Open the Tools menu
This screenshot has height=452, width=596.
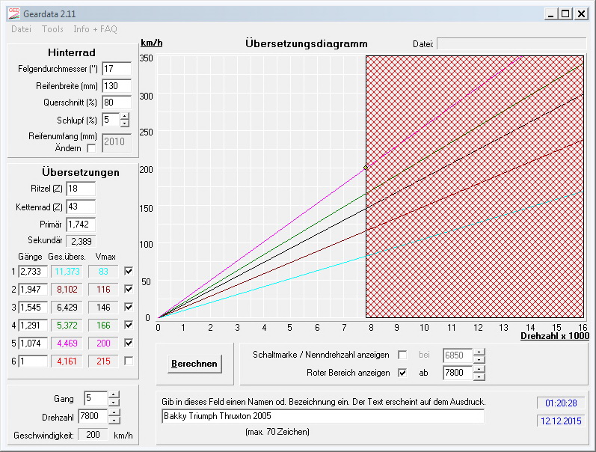pos(52,29)
